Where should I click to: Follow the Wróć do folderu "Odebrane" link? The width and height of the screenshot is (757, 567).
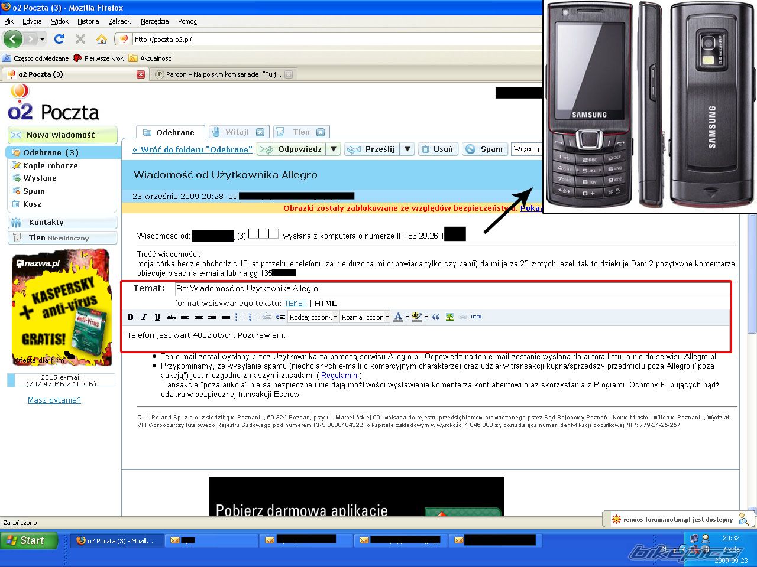click(193, 149)
